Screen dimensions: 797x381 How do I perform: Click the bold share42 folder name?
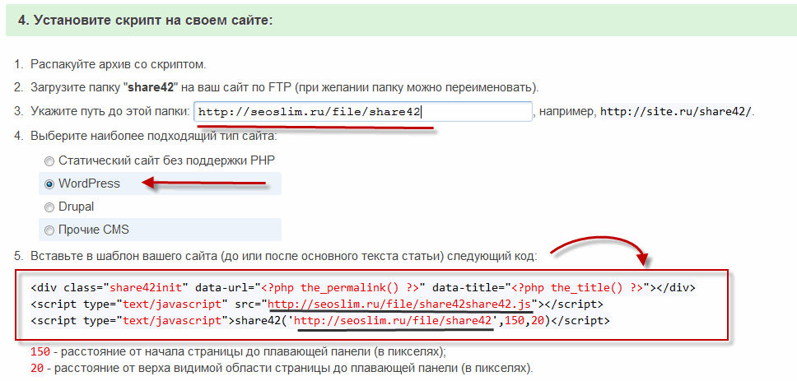pos(150,87)
